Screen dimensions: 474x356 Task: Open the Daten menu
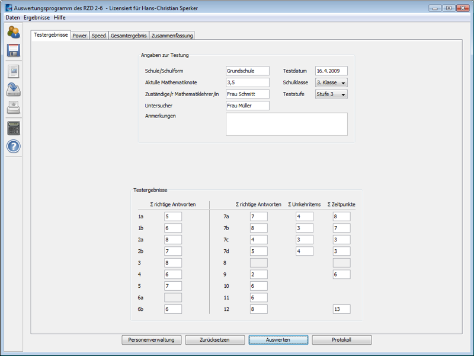[x=12, y=18]
